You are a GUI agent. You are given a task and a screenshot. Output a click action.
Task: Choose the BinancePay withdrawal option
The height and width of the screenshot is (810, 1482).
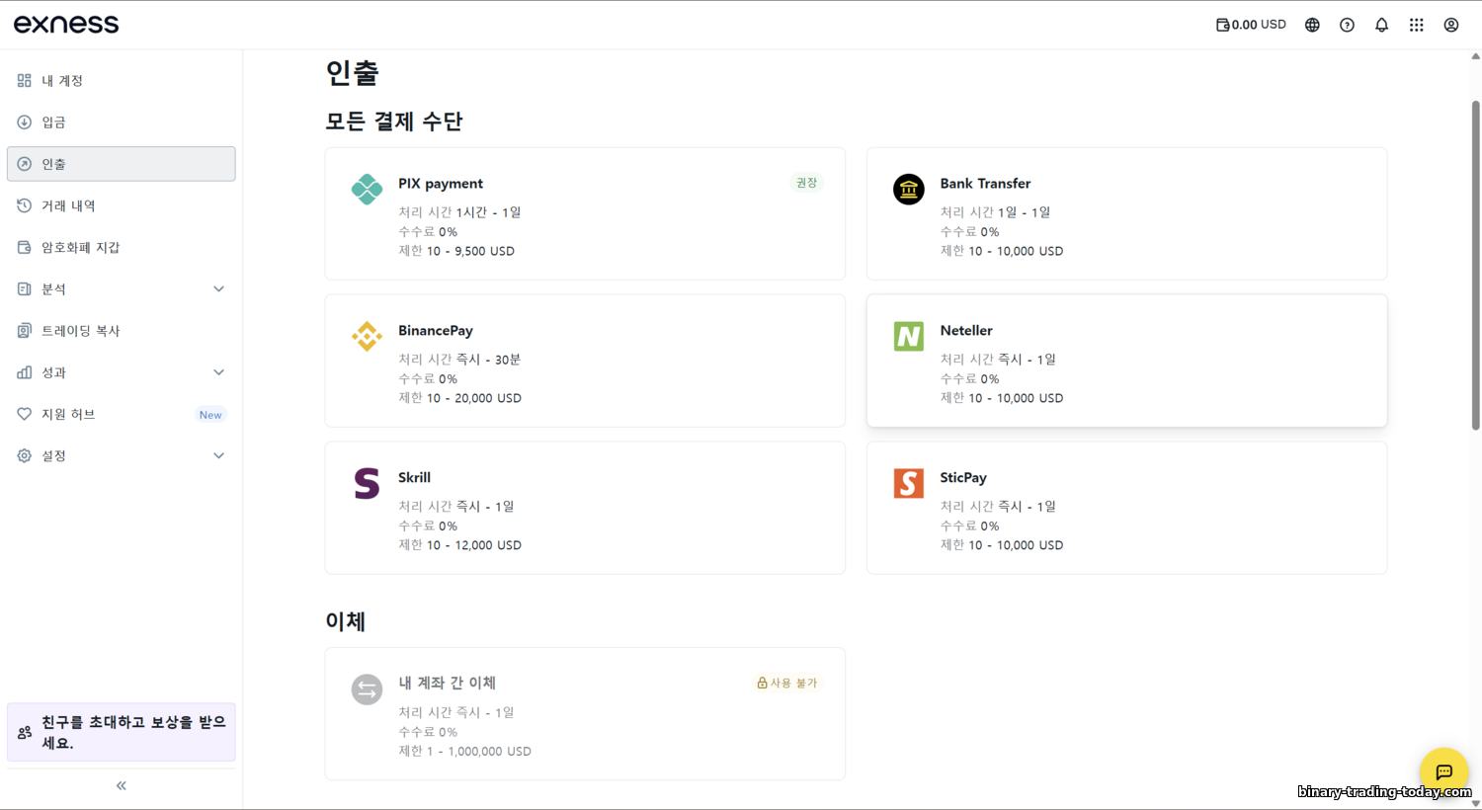(585, 361)
